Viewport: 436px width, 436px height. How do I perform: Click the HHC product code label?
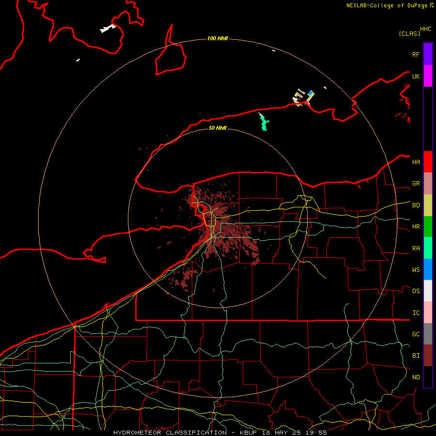(x=425, y=29)
